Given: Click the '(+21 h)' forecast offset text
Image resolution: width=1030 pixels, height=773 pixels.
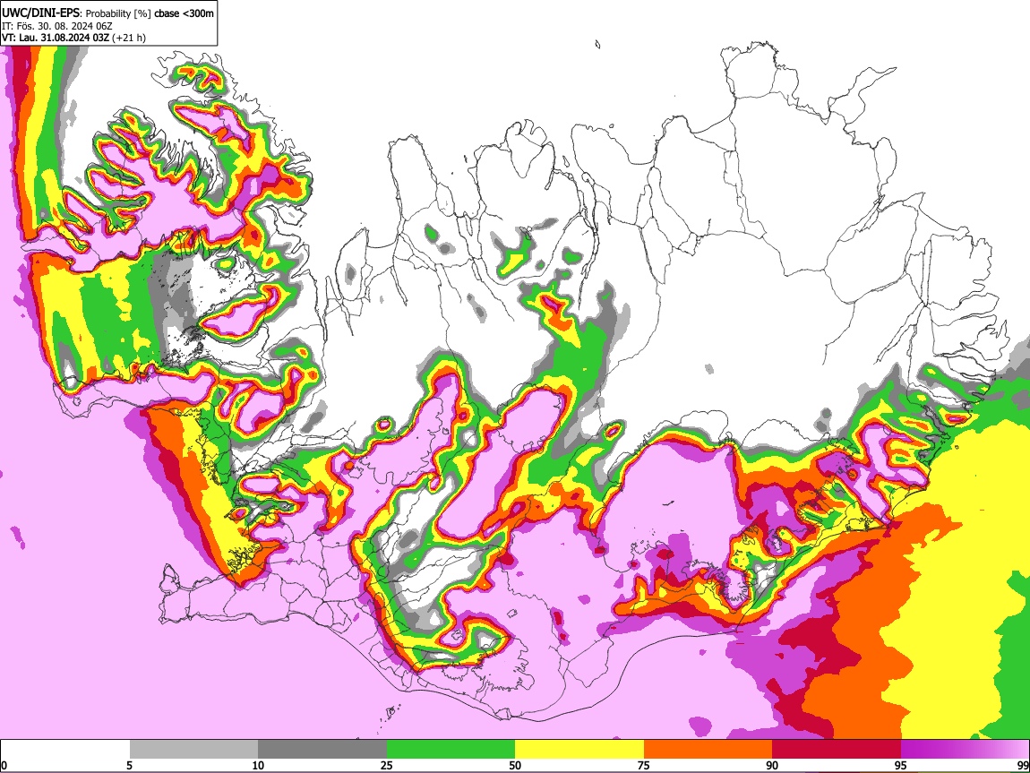Looking at the screenshot, I should tap(129, 39).
